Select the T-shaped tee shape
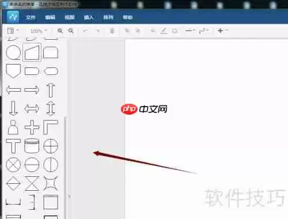 point(13,146)
